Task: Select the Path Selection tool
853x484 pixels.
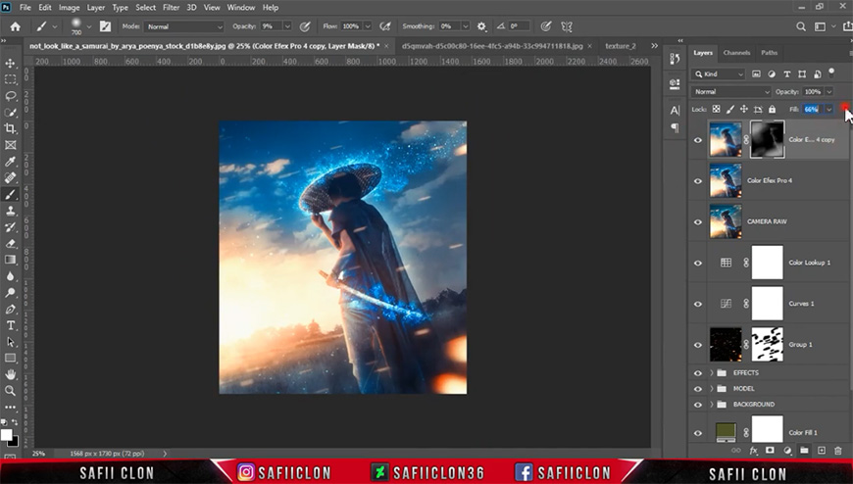Action: pos(11,342)
